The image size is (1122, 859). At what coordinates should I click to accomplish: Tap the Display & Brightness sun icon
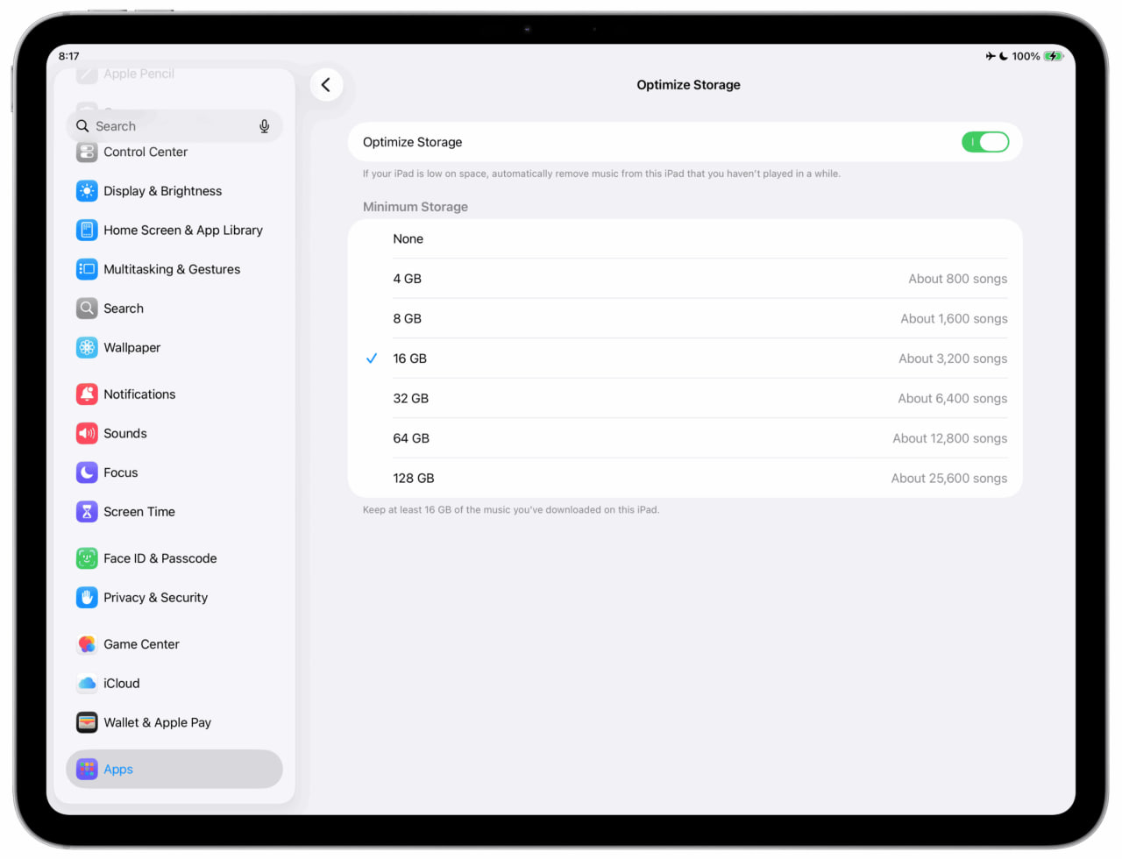87,191
